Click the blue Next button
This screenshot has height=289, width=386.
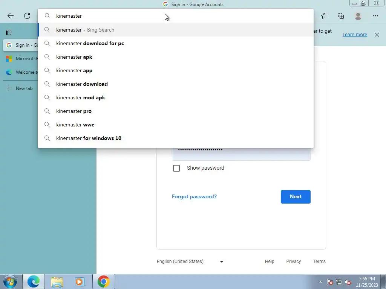[296, 196]
